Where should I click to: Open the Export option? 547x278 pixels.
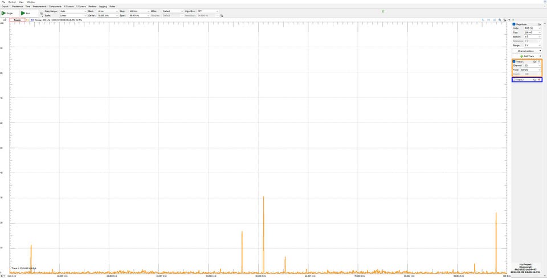[x=5, y=6]
